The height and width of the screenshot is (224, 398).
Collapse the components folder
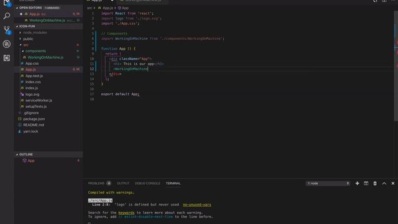[35, 51]
